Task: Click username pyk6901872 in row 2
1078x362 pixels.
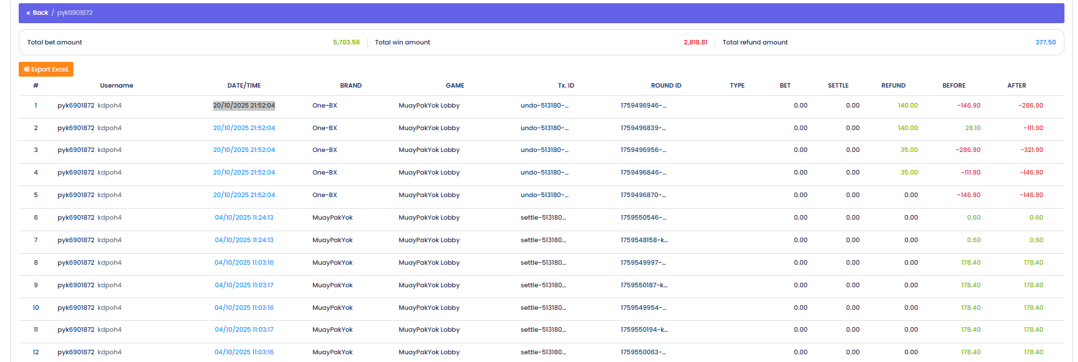Action: (76, 128)
